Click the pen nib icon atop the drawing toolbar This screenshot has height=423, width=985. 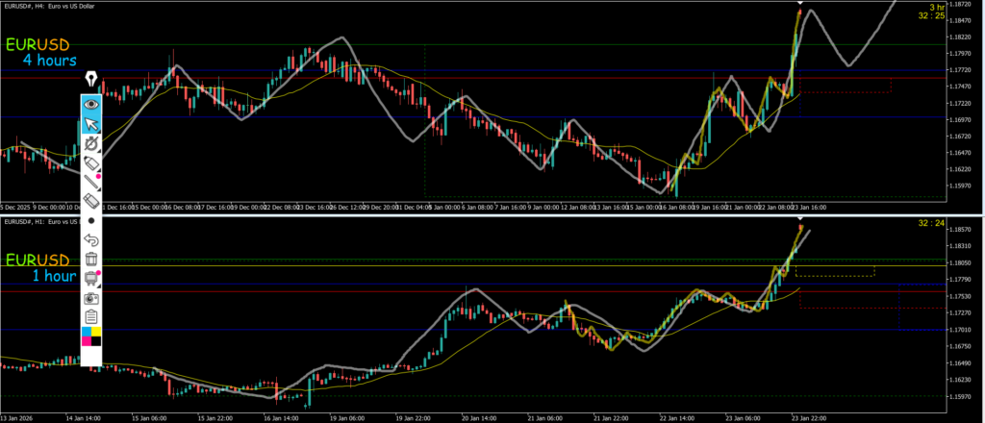91,79
